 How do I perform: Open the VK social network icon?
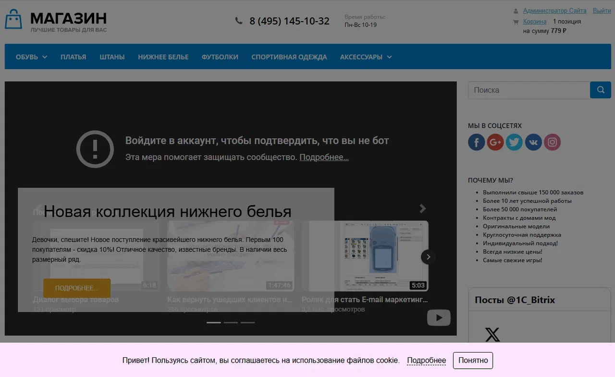(x=533, y=142)
